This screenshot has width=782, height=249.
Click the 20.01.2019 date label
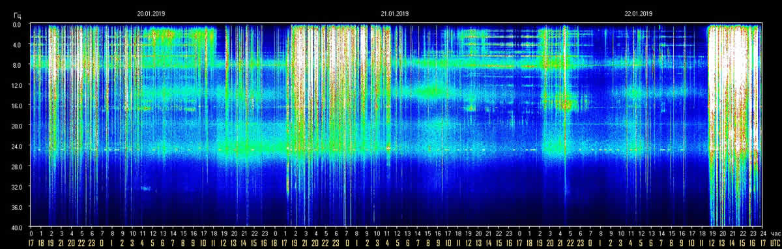[150, 13]
